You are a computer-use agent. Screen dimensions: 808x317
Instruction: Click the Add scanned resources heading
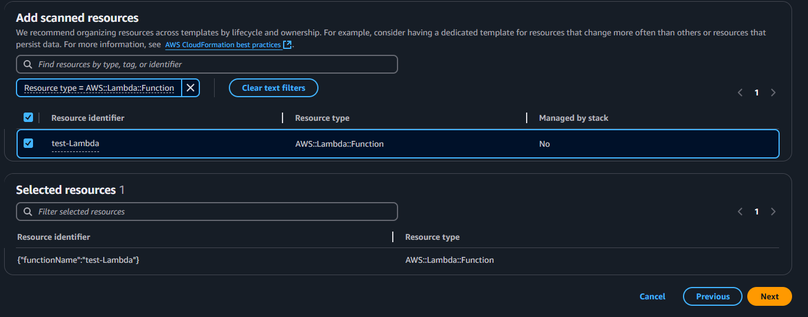(77, 18)
